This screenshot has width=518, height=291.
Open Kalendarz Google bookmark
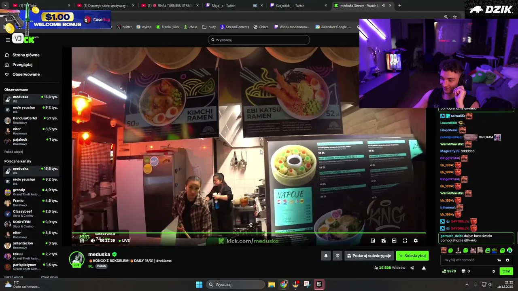point(333,27)
